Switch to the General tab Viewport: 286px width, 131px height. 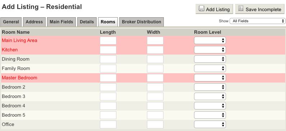pyautogui.click(x=11, y=22)
